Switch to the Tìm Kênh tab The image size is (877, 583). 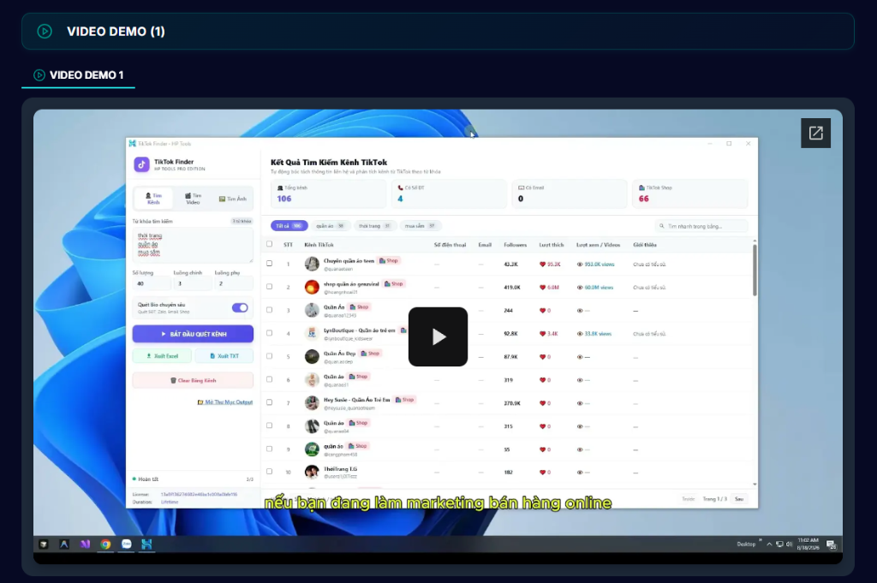tap(153, 199)
